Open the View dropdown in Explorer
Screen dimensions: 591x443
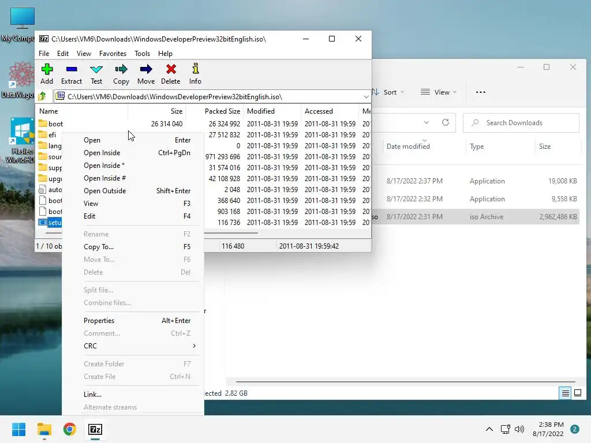pos(439,92)
